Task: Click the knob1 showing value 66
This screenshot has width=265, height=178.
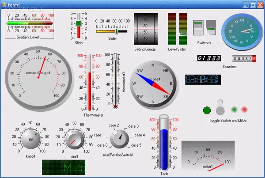Action: (30, 140)
